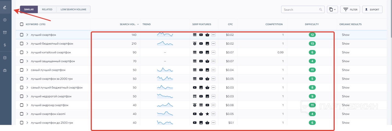Open the dollar sign sidebar section
Image resolution: width=392 pixels, height=131 pixels.
tap(5, 45)
